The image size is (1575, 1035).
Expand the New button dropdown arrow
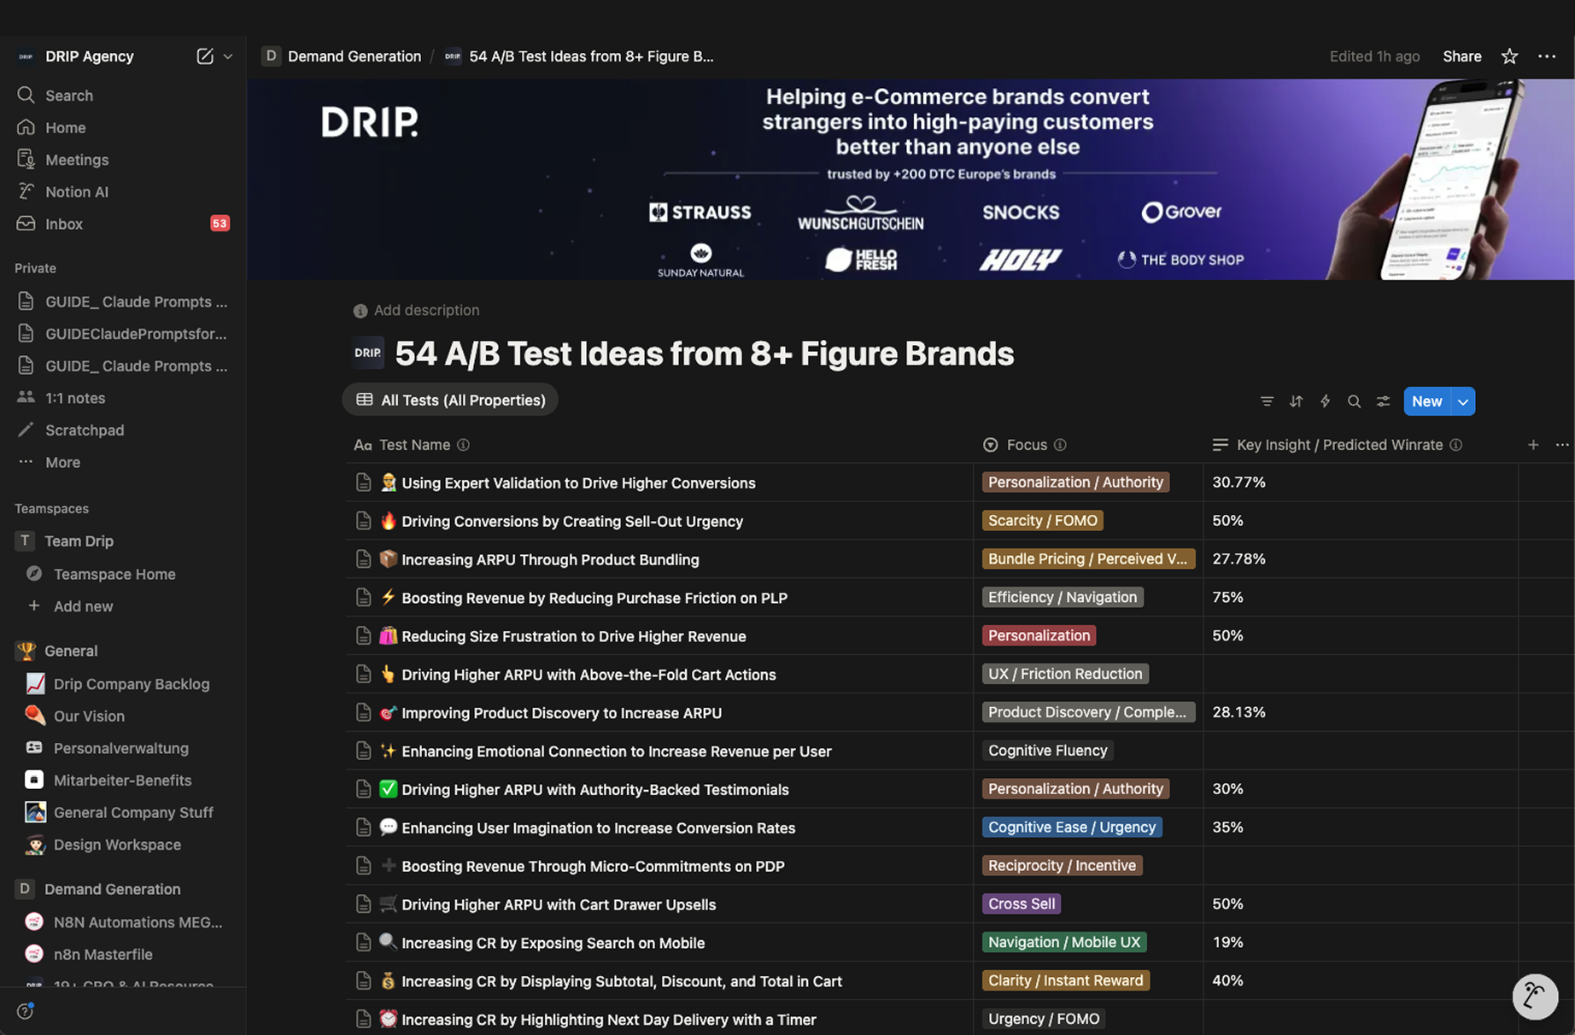tap(1463, 401)
